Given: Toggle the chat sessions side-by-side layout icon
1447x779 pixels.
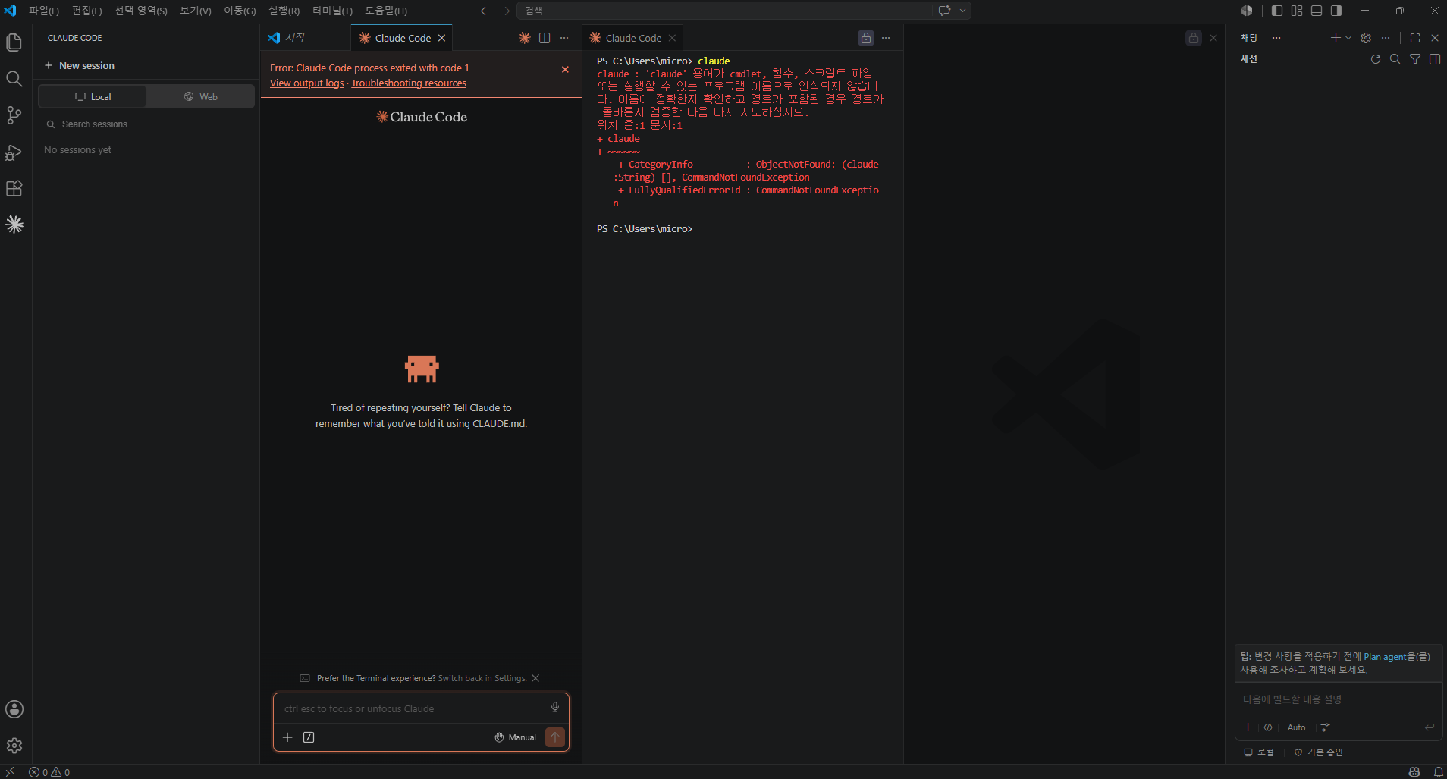Looking at the screenshot, I should pos(1435,59).
